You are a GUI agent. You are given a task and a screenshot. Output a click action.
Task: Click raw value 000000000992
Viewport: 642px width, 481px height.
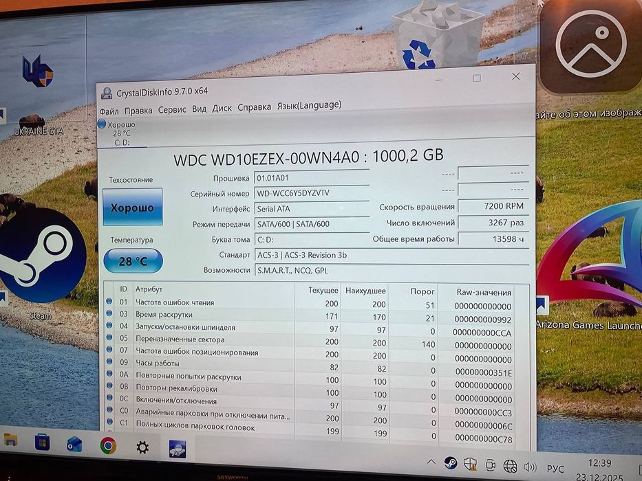click(x=483, y=320)
